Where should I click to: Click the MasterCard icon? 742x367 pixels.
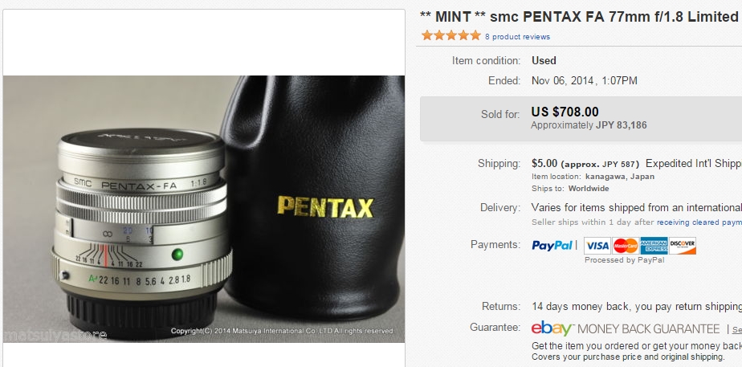pyautogui.click(x=626, y=246)
